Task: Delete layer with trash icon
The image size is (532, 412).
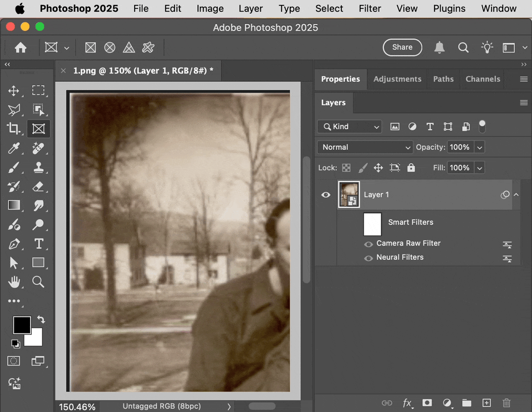Action: [x=506, y=403]
